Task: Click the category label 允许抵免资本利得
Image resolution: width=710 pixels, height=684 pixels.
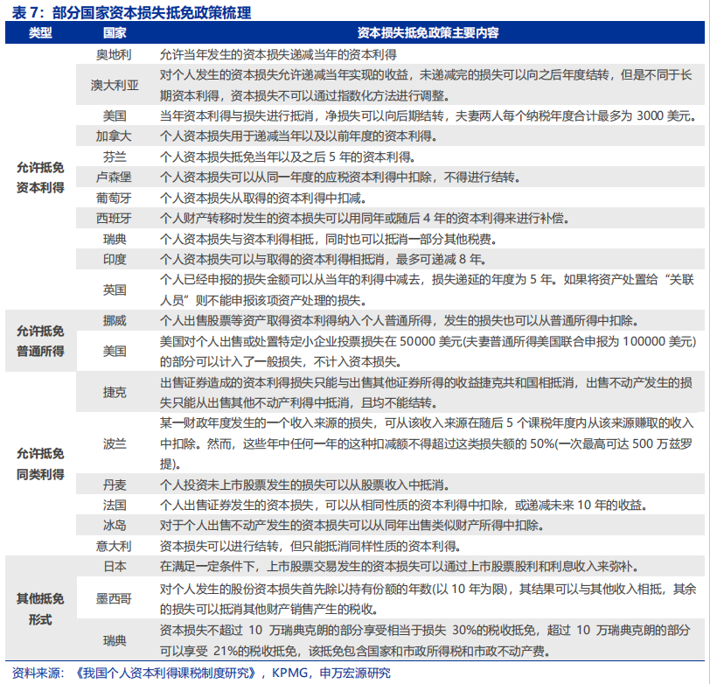Action: pyautogui.click(x=40, y=178)
